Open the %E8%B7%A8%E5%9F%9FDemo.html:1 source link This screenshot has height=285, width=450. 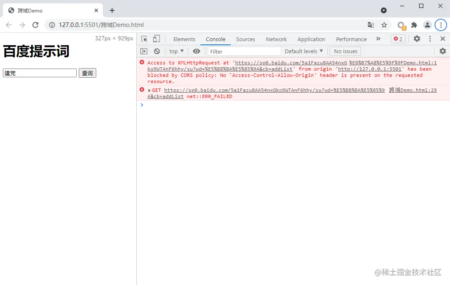pos(393,63)
